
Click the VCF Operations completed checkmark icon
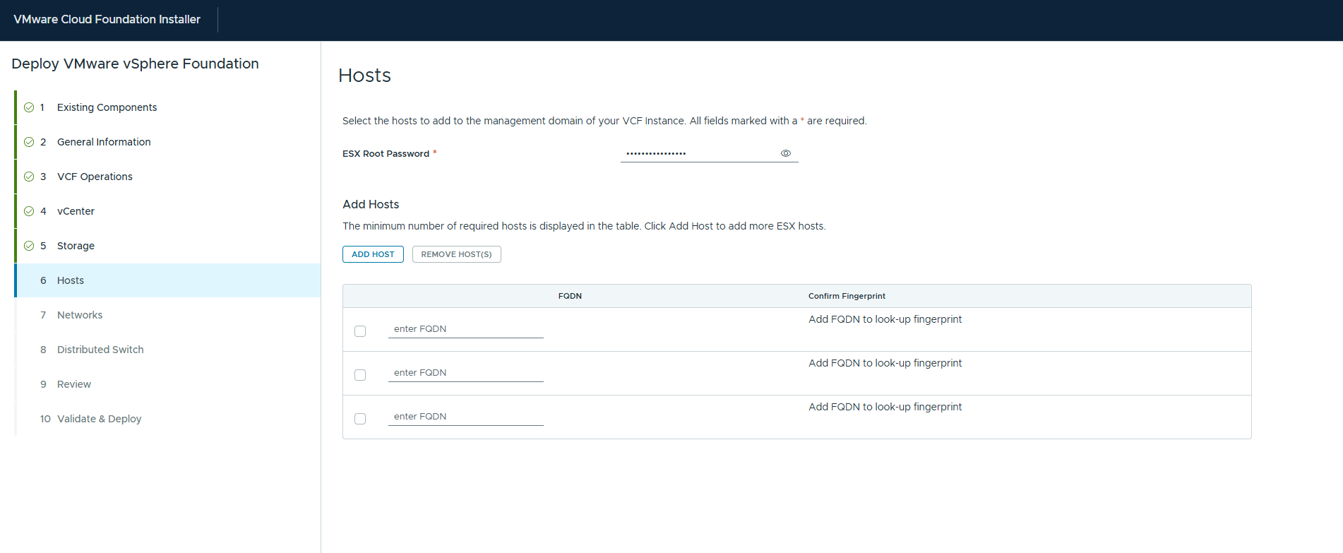29,177
